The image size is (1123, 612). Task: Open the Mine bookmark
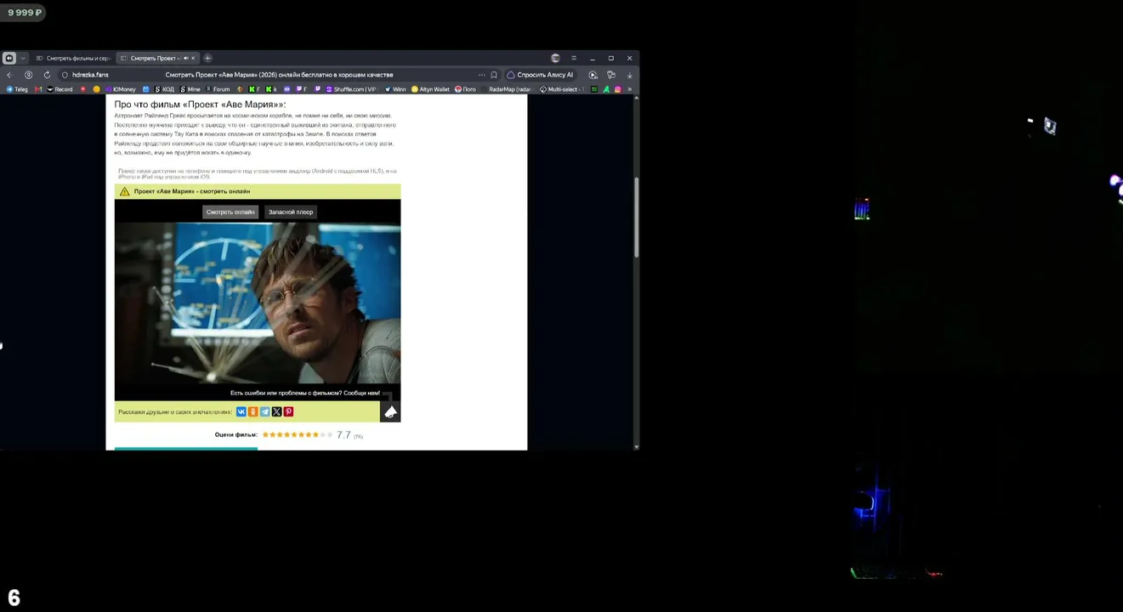190,89
